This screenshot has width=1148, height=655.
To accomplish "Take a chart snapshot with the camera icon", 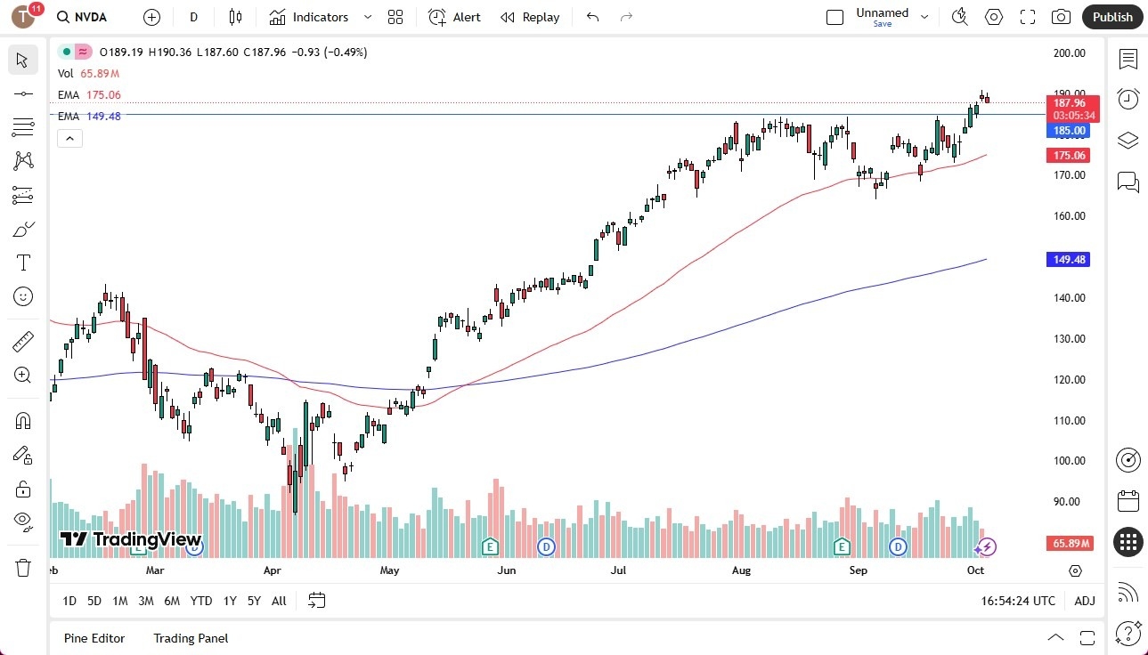I will tap(1060, 17).
